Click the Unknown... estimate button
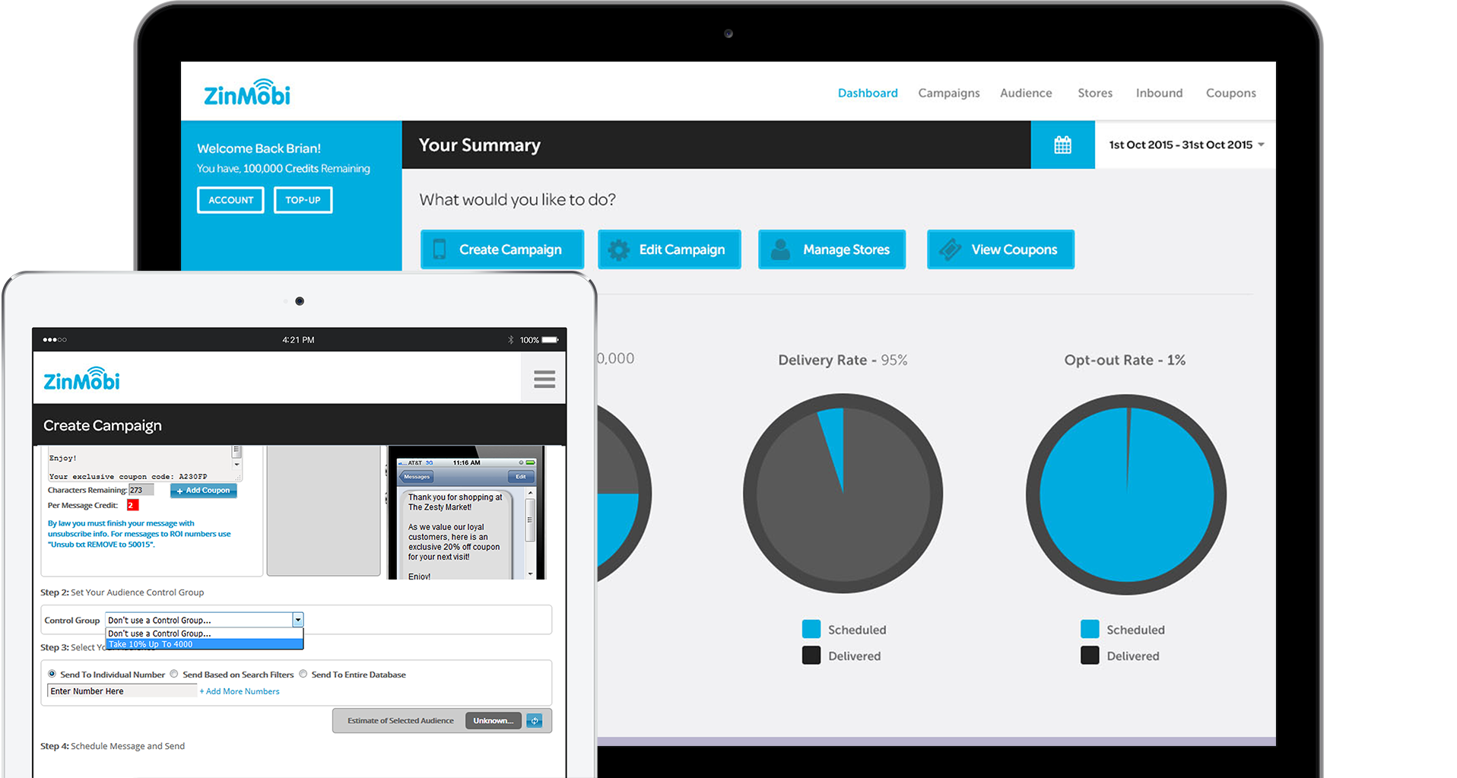This screenshot has width=1457, height=778. pos(494,720)
